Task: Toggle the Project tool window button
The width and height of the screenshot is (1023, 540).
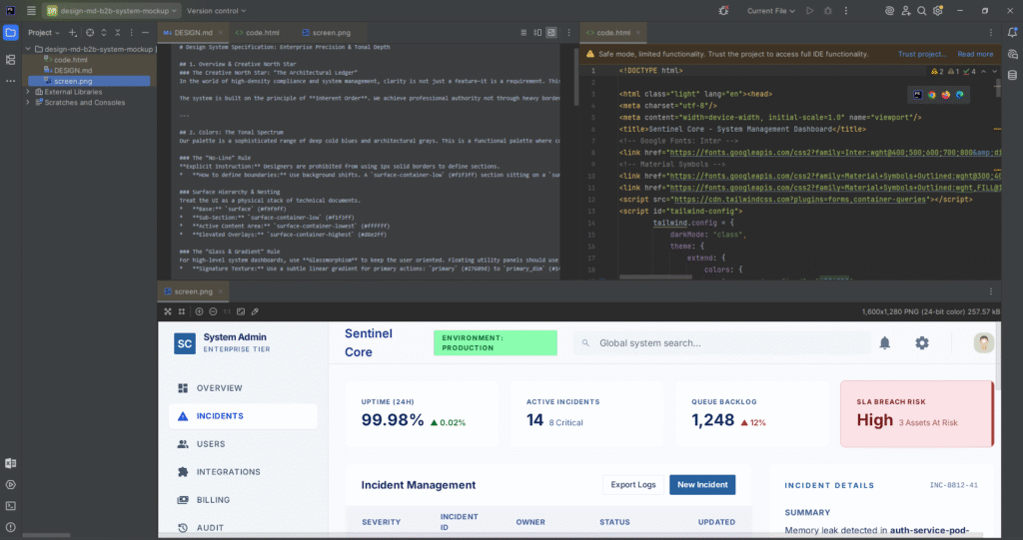Action: [x=11, y=33]
